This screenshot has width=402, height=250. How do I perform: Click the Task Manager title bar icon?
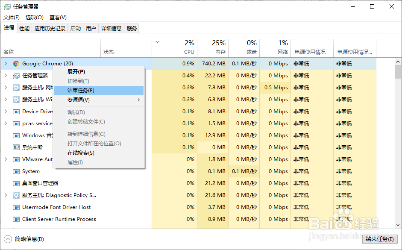(x=6, y=6)
